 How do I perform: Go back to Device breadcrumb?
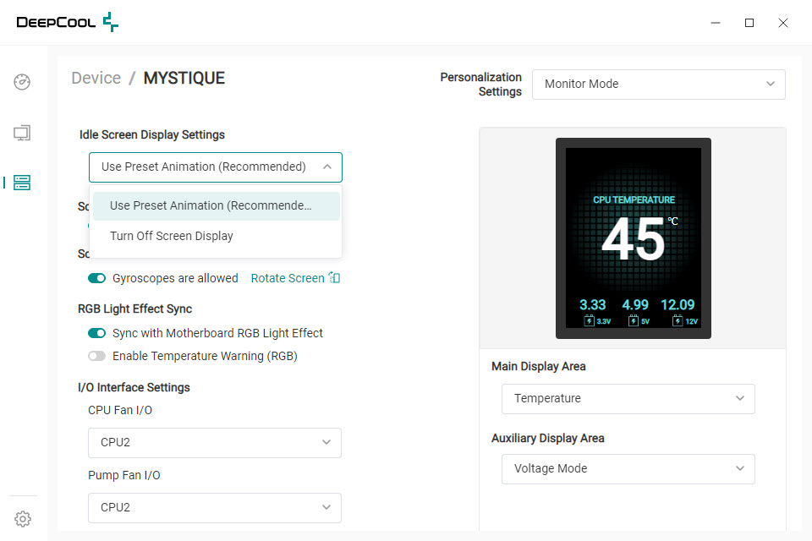click(96, 78)
